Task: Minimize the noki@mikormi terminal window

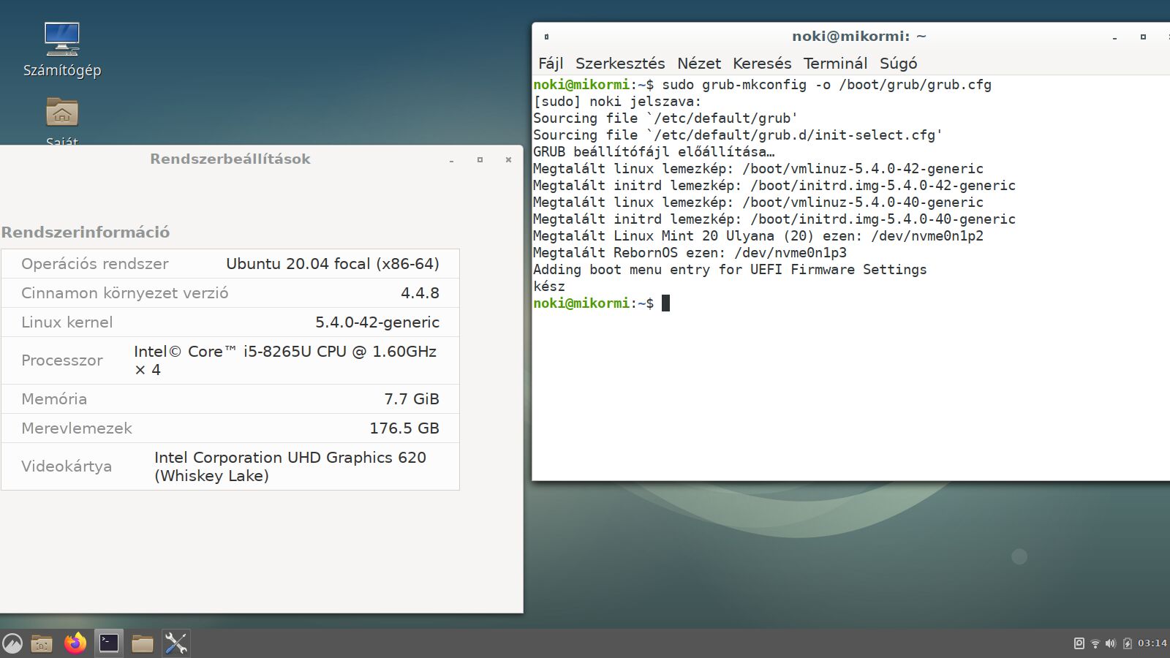Action: [1114, 37]
